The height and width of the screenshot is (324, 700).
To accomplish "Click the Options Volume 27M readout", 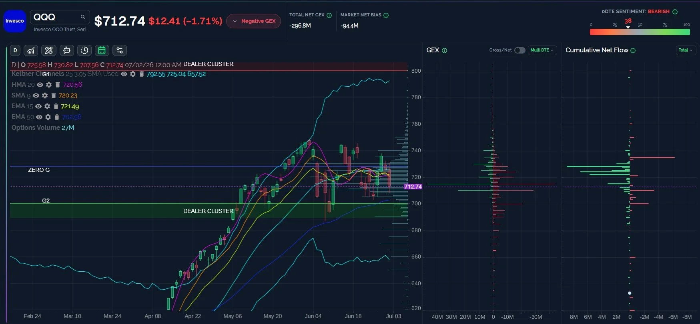I will tap(43, 128).
